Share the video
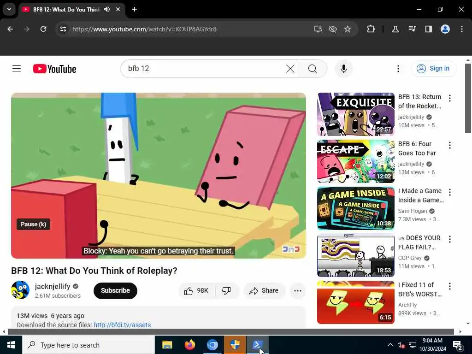 (x=264, y=290)
